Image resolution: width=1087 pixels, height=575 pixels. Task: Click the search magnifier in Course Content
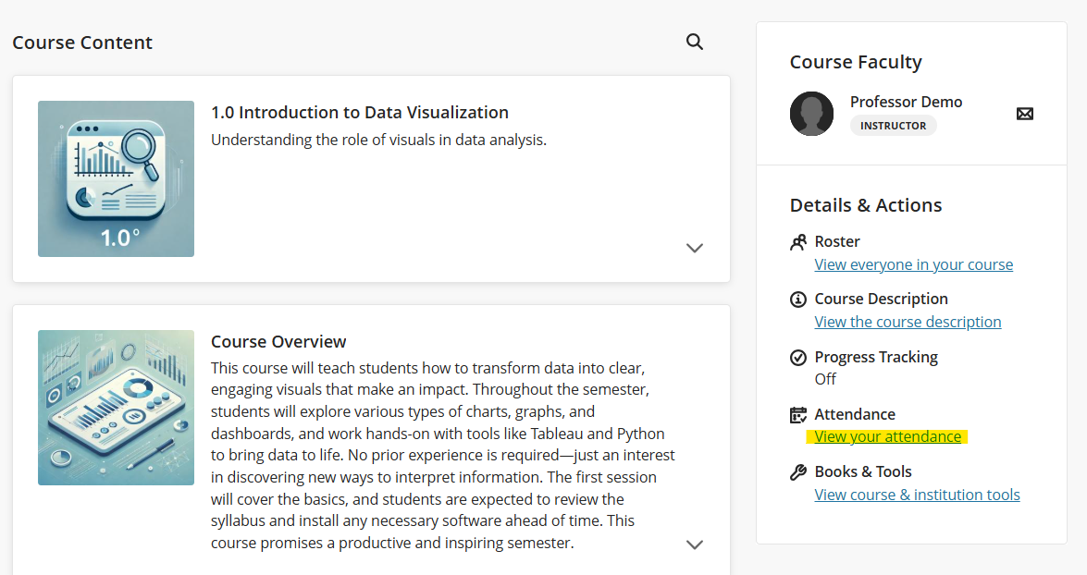click(695, 42)
